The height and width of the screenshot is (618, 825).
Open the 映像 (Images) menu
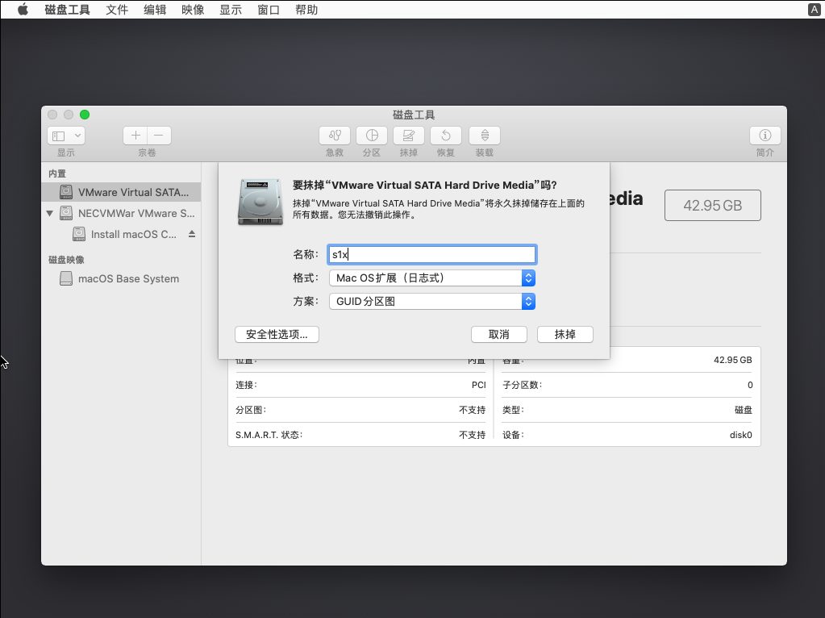[193, 10]
